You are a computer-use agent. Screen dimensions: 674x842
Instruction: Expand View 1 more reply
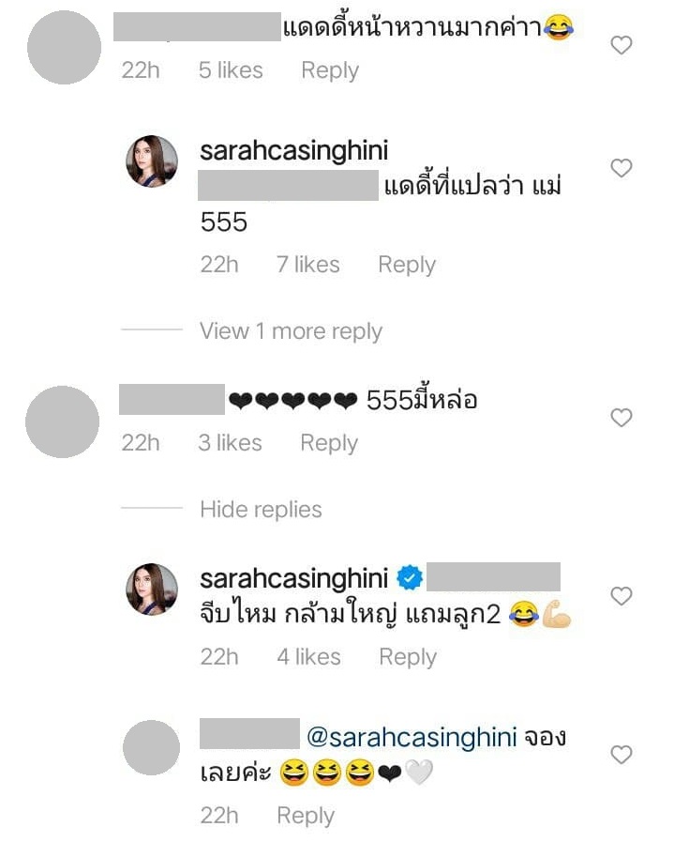291,331
